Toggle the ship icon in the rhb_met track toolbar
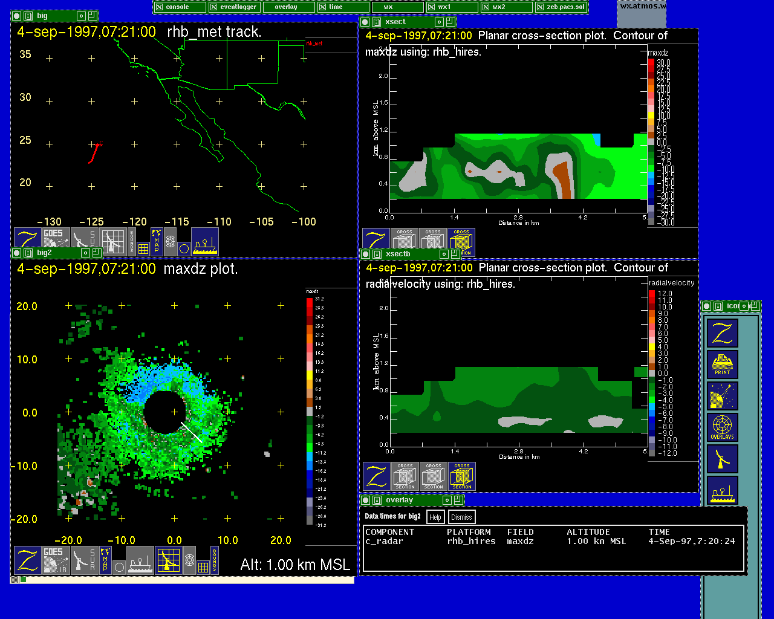Viewport: 774px width, 619px height. click(205, 242)
